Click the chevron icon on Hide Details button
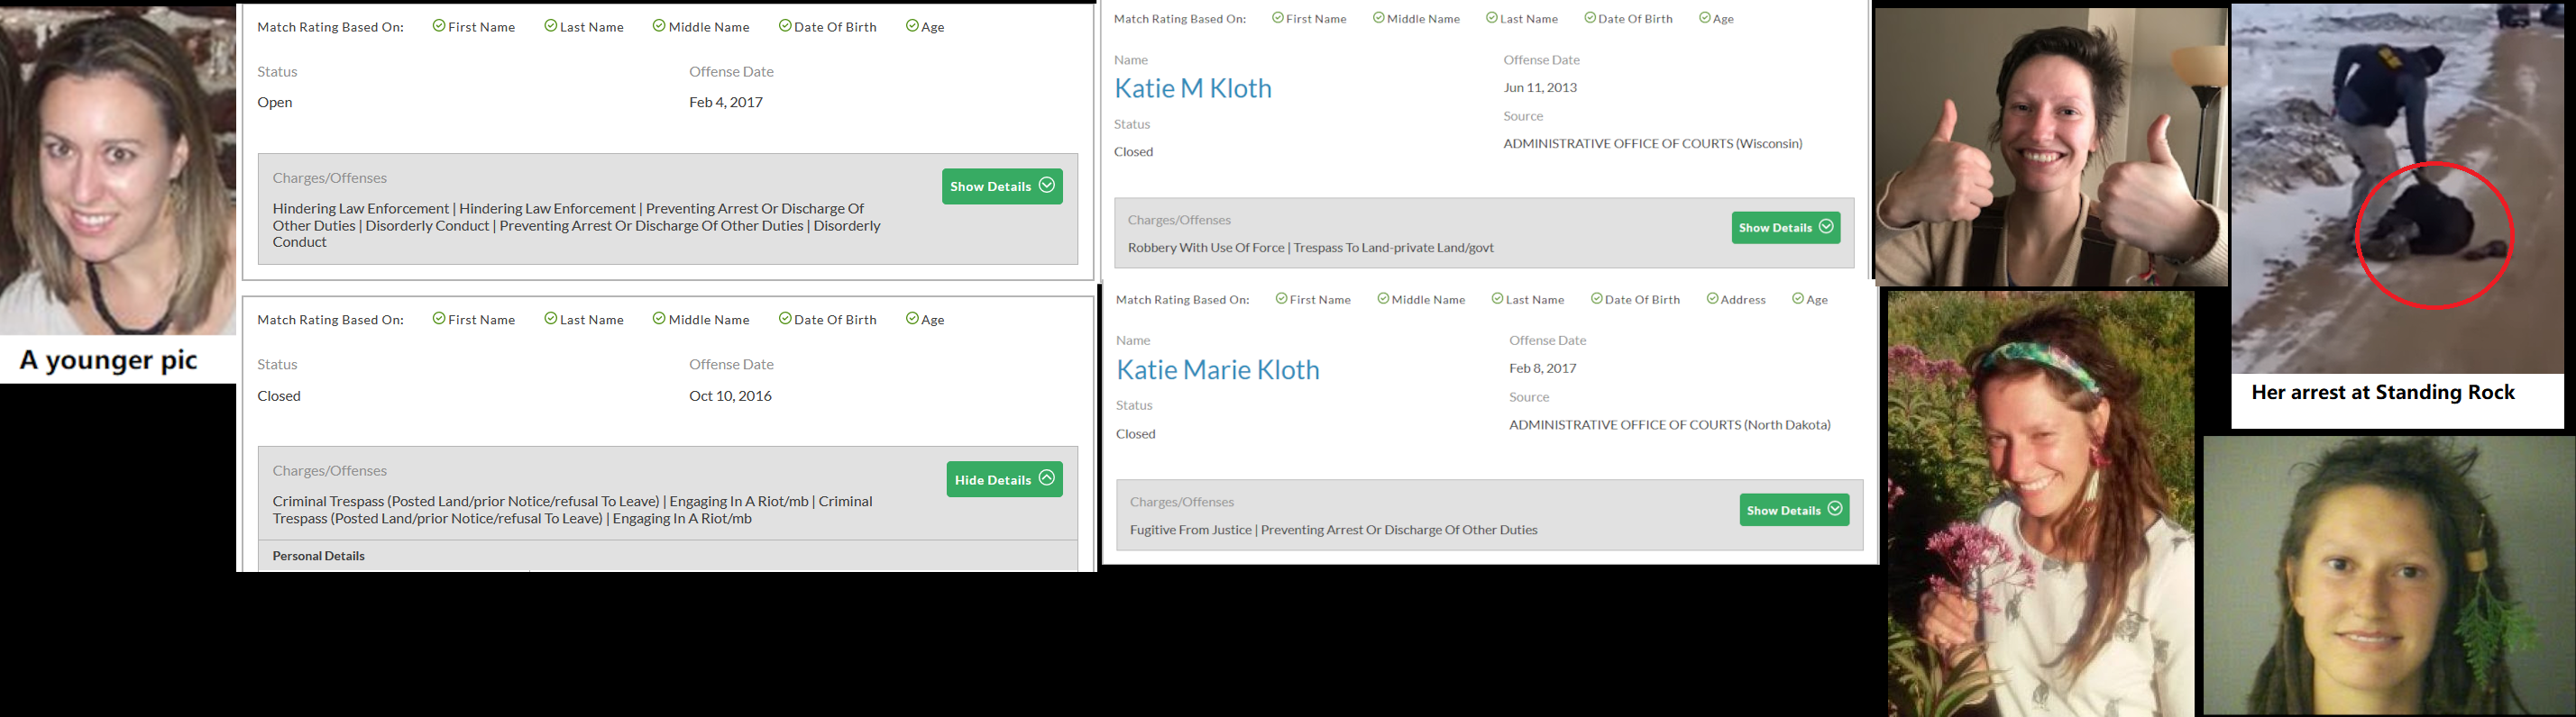 (1046, 478)
